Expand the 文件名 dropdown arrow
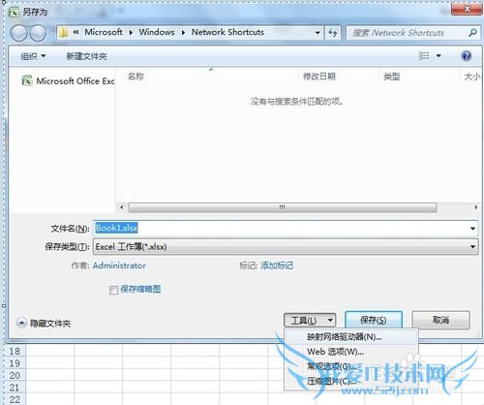The width and height of the screenshot is (484, 405). click(472, 229)
